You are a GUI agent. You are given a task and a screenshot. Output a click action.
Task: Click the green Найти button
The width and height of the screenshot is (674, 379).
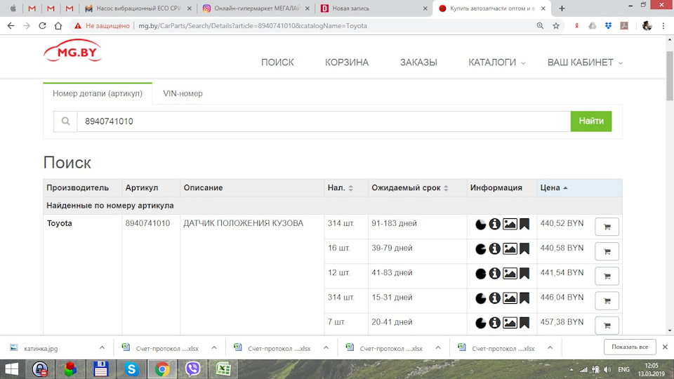pos(591,121)
